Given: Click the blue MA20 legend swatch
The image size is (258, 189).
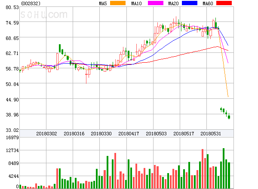Looking at the screenshot, I should pyautogui.click(x=190, y=3).
